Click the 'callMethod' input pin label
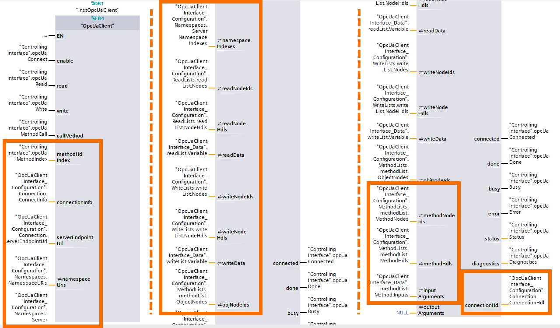The width and height of the screenshot is (560, 328). [70, 136]
